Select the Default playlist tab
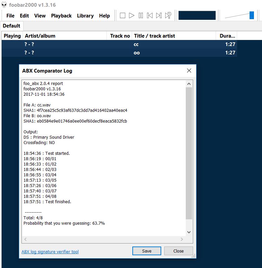 coord(11,26)
